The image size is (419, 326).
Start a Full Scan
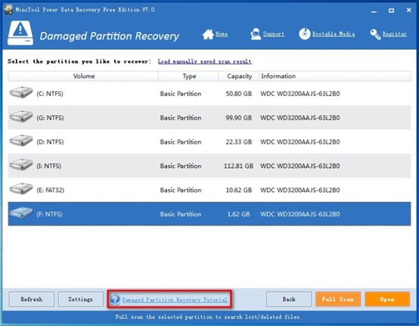coord(338,300)
